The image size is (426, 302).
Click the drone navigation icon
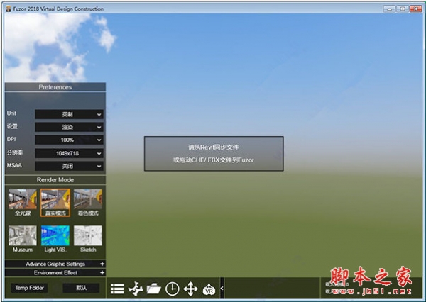[x=136, y=289]
